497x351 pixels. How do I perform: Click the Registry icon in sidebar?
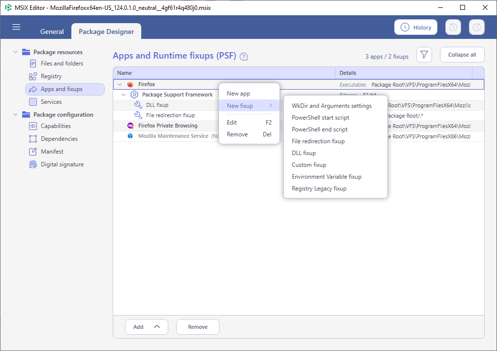click(x=33, y=76)
